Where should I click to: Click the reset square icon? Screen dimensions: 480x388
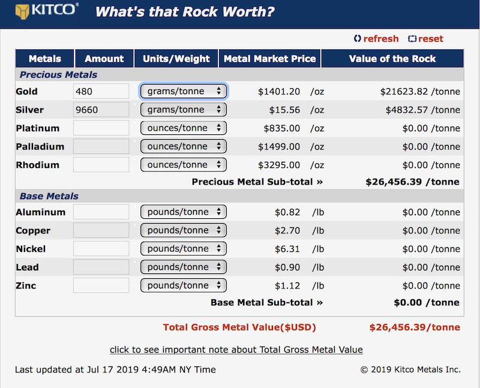click(412, 38)
